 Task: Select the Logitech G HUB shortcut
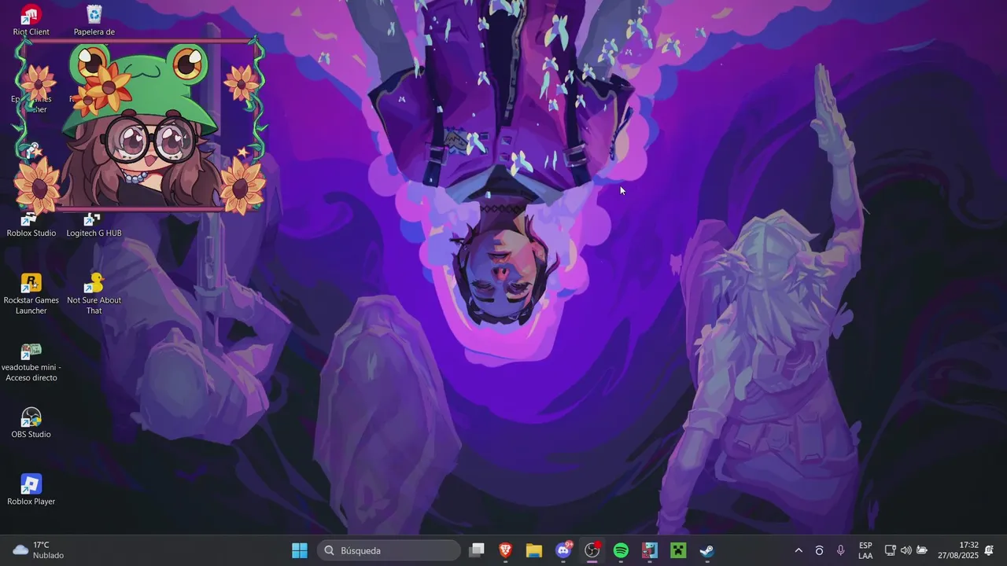coord(94,225)
